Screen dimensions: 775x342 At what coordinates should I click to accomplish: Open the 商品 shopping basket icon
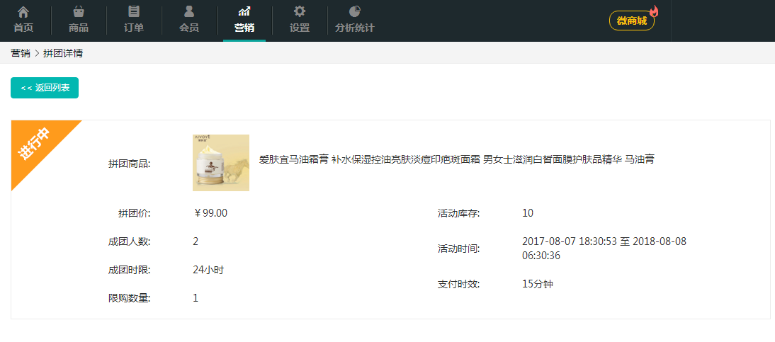(x=79, y=12)
